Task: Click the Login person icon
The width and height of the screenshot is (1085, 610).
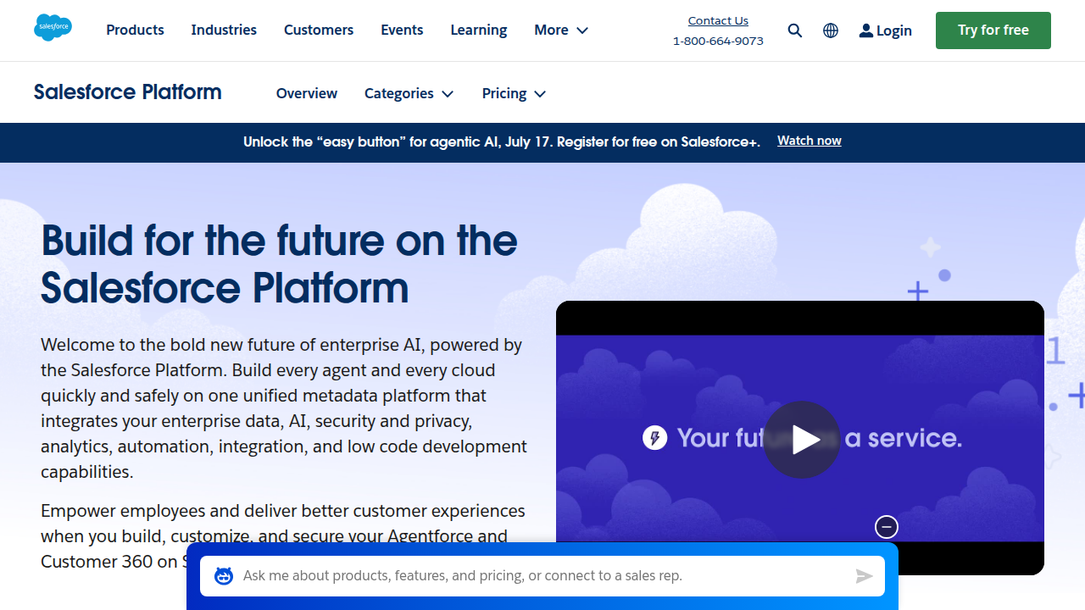Action: 865,30
